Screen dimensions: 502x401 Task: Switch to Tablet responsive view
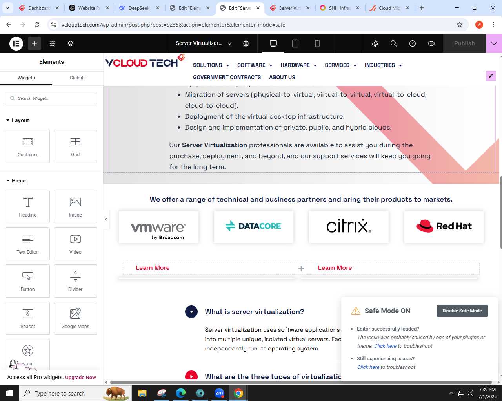coord(295,43)
